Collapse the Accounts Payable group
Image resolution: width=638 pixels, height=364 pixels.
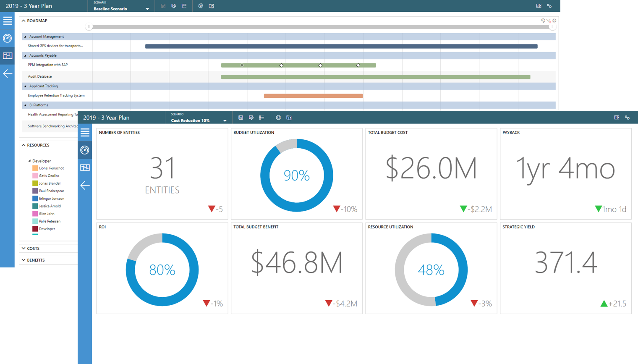[24, 55]
